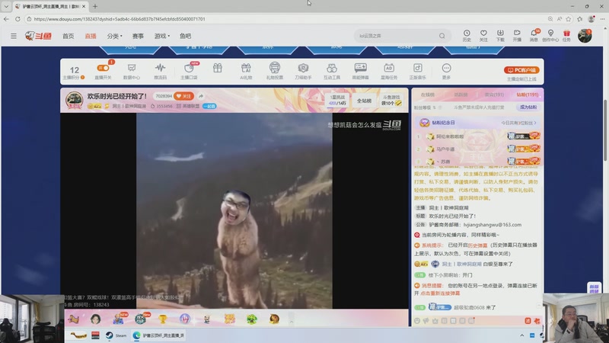Viewport: 609px width, 343px height.
Task: Open 推流码 stream key tool
Action: 160,71
